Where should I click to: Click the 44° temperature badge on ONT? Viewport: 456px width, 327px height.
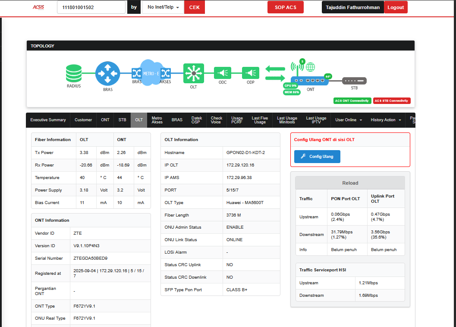click(328, 76)
